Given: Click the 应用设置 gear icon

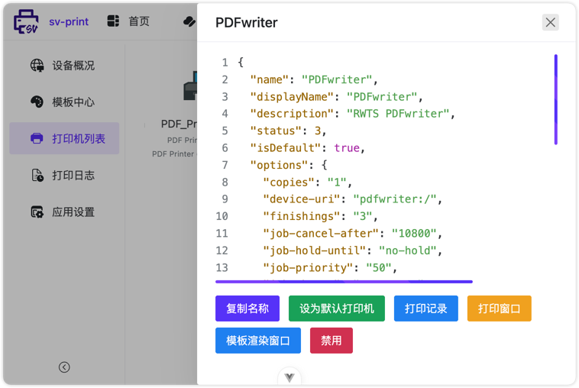Looking at the screenshot, I should click(x=37, y=212).
